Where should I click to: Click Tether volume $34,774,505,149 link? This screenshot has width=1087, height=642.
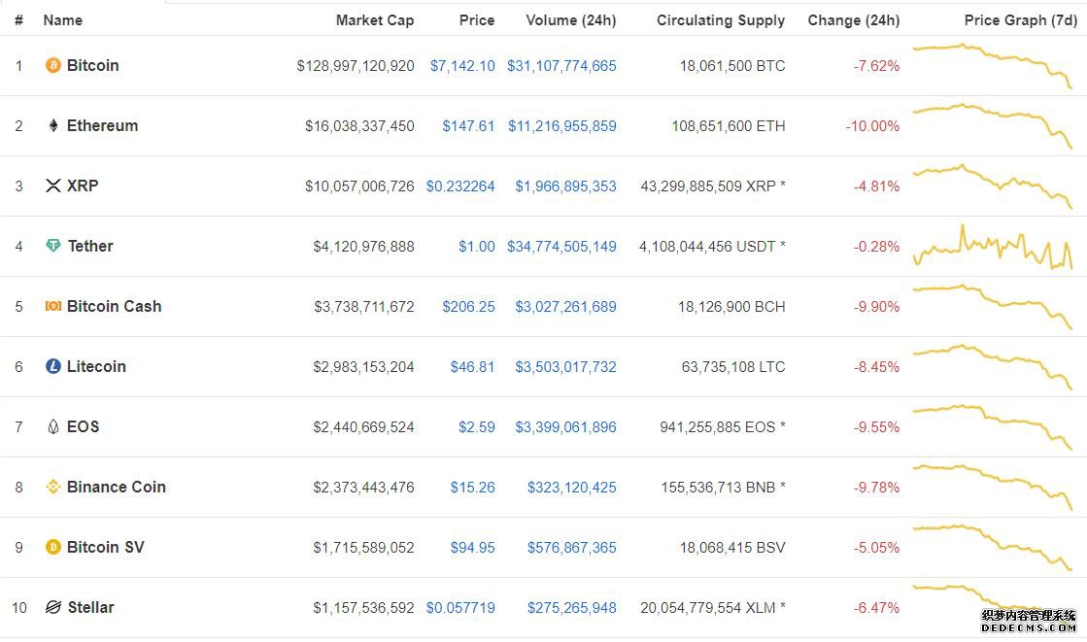click(561, 247)
